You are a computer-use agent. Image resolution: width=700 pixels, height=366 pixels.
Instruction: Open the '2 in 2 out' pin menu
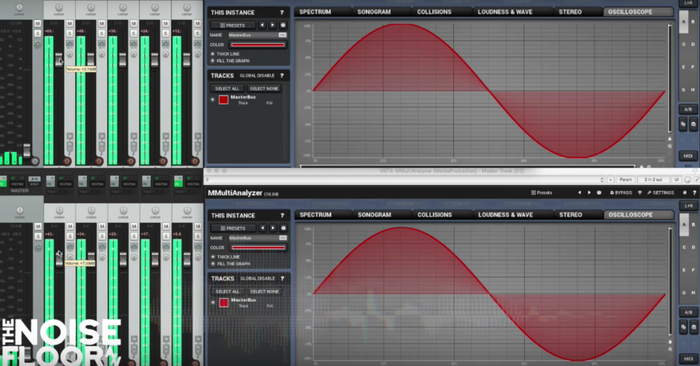653,180
